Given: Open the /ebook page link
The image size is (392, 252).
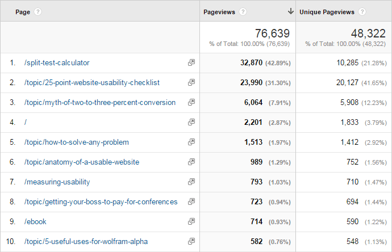Looking at the screenshot, I should click(36, 222).
